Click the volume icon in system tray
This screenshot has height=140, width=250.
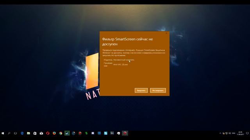(230, 133)
